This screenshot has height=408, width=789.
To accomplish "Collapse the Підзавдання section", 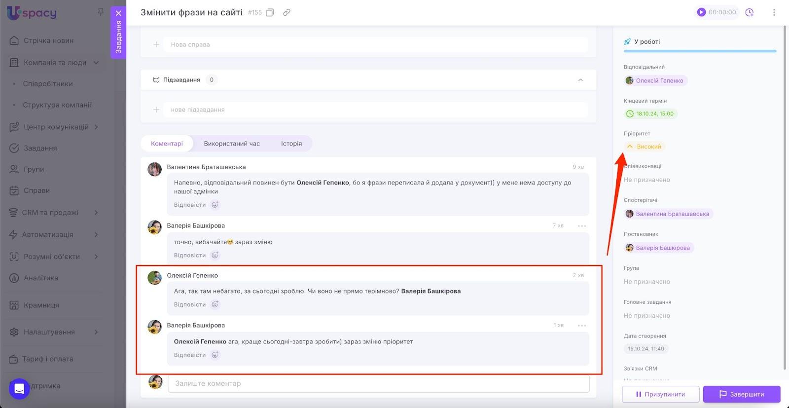I will (x=580, y=80).
